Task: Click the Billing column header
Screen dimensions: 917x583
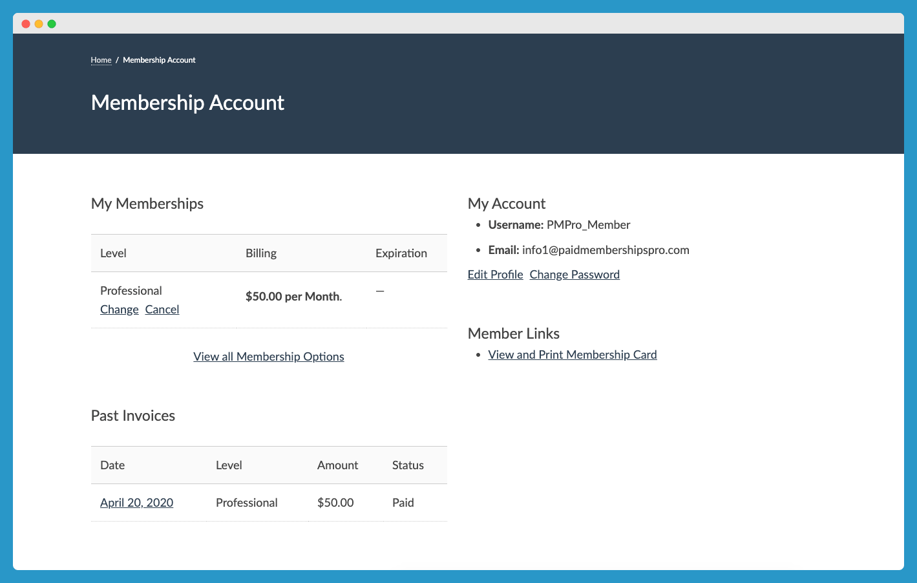Action: 260,253
